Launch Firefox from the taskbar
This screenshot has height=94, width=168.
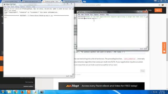[x=22, y=92]
